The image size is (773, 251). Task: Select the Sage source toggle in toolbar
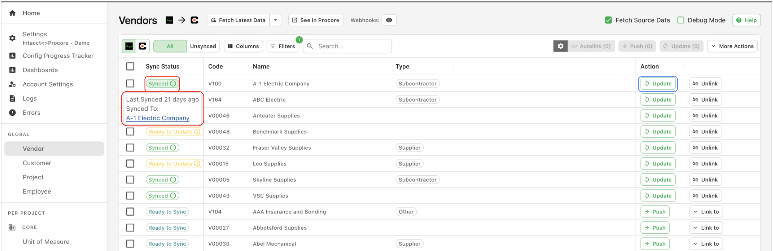(x=129, y=46)
